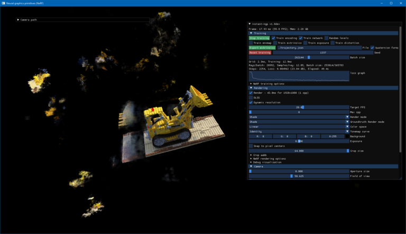The image size is (406, 234).
Task: Expand Debug visualization options
Action: coord(251,162)
